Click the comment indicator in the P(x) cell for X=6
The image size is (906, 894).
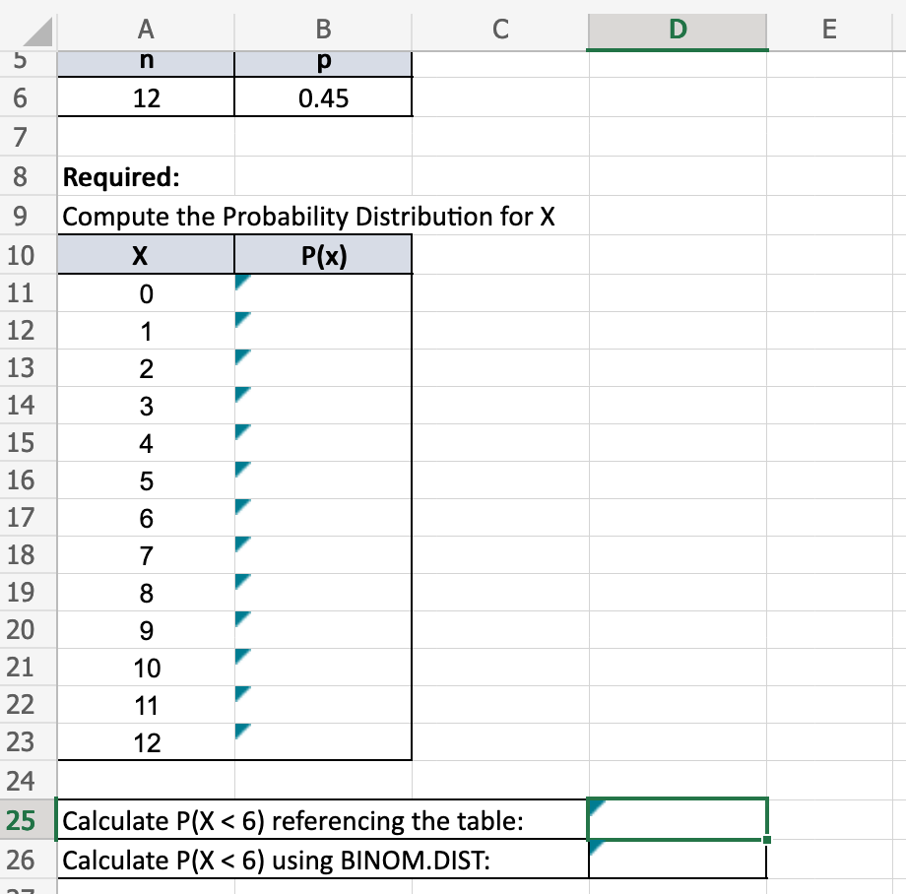239,506
